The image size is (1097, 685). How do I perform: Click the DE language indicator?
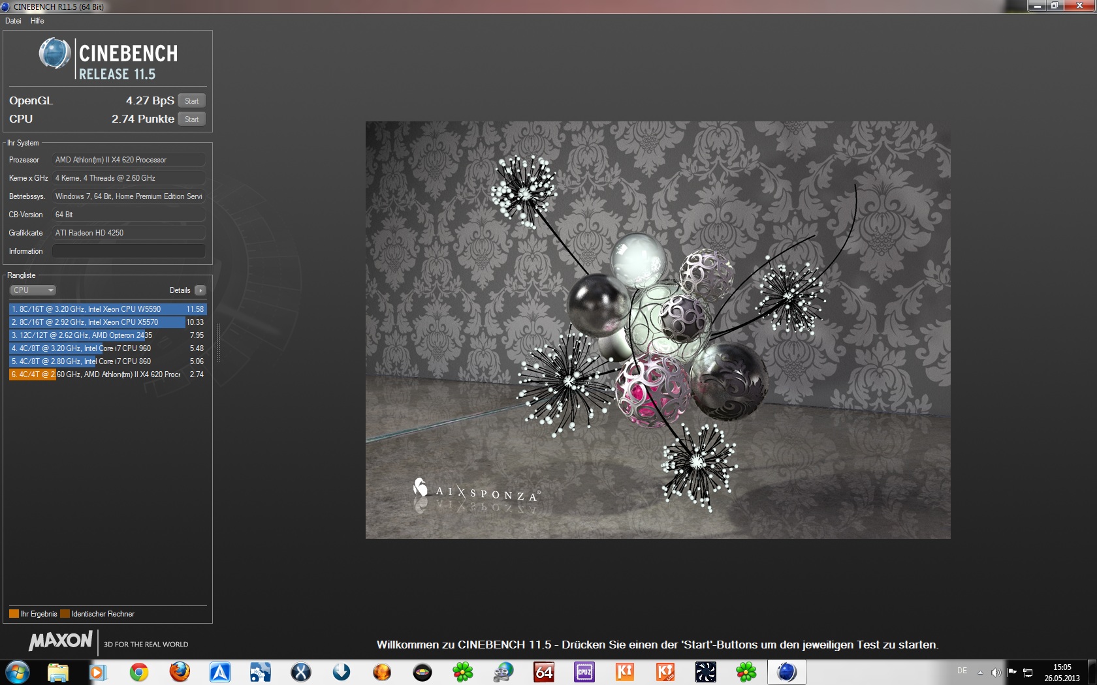962,671
